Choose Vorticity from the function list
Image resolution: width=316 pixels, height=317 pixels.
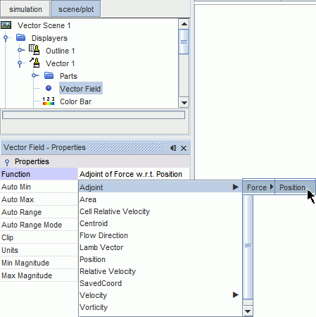click(94, 307)
